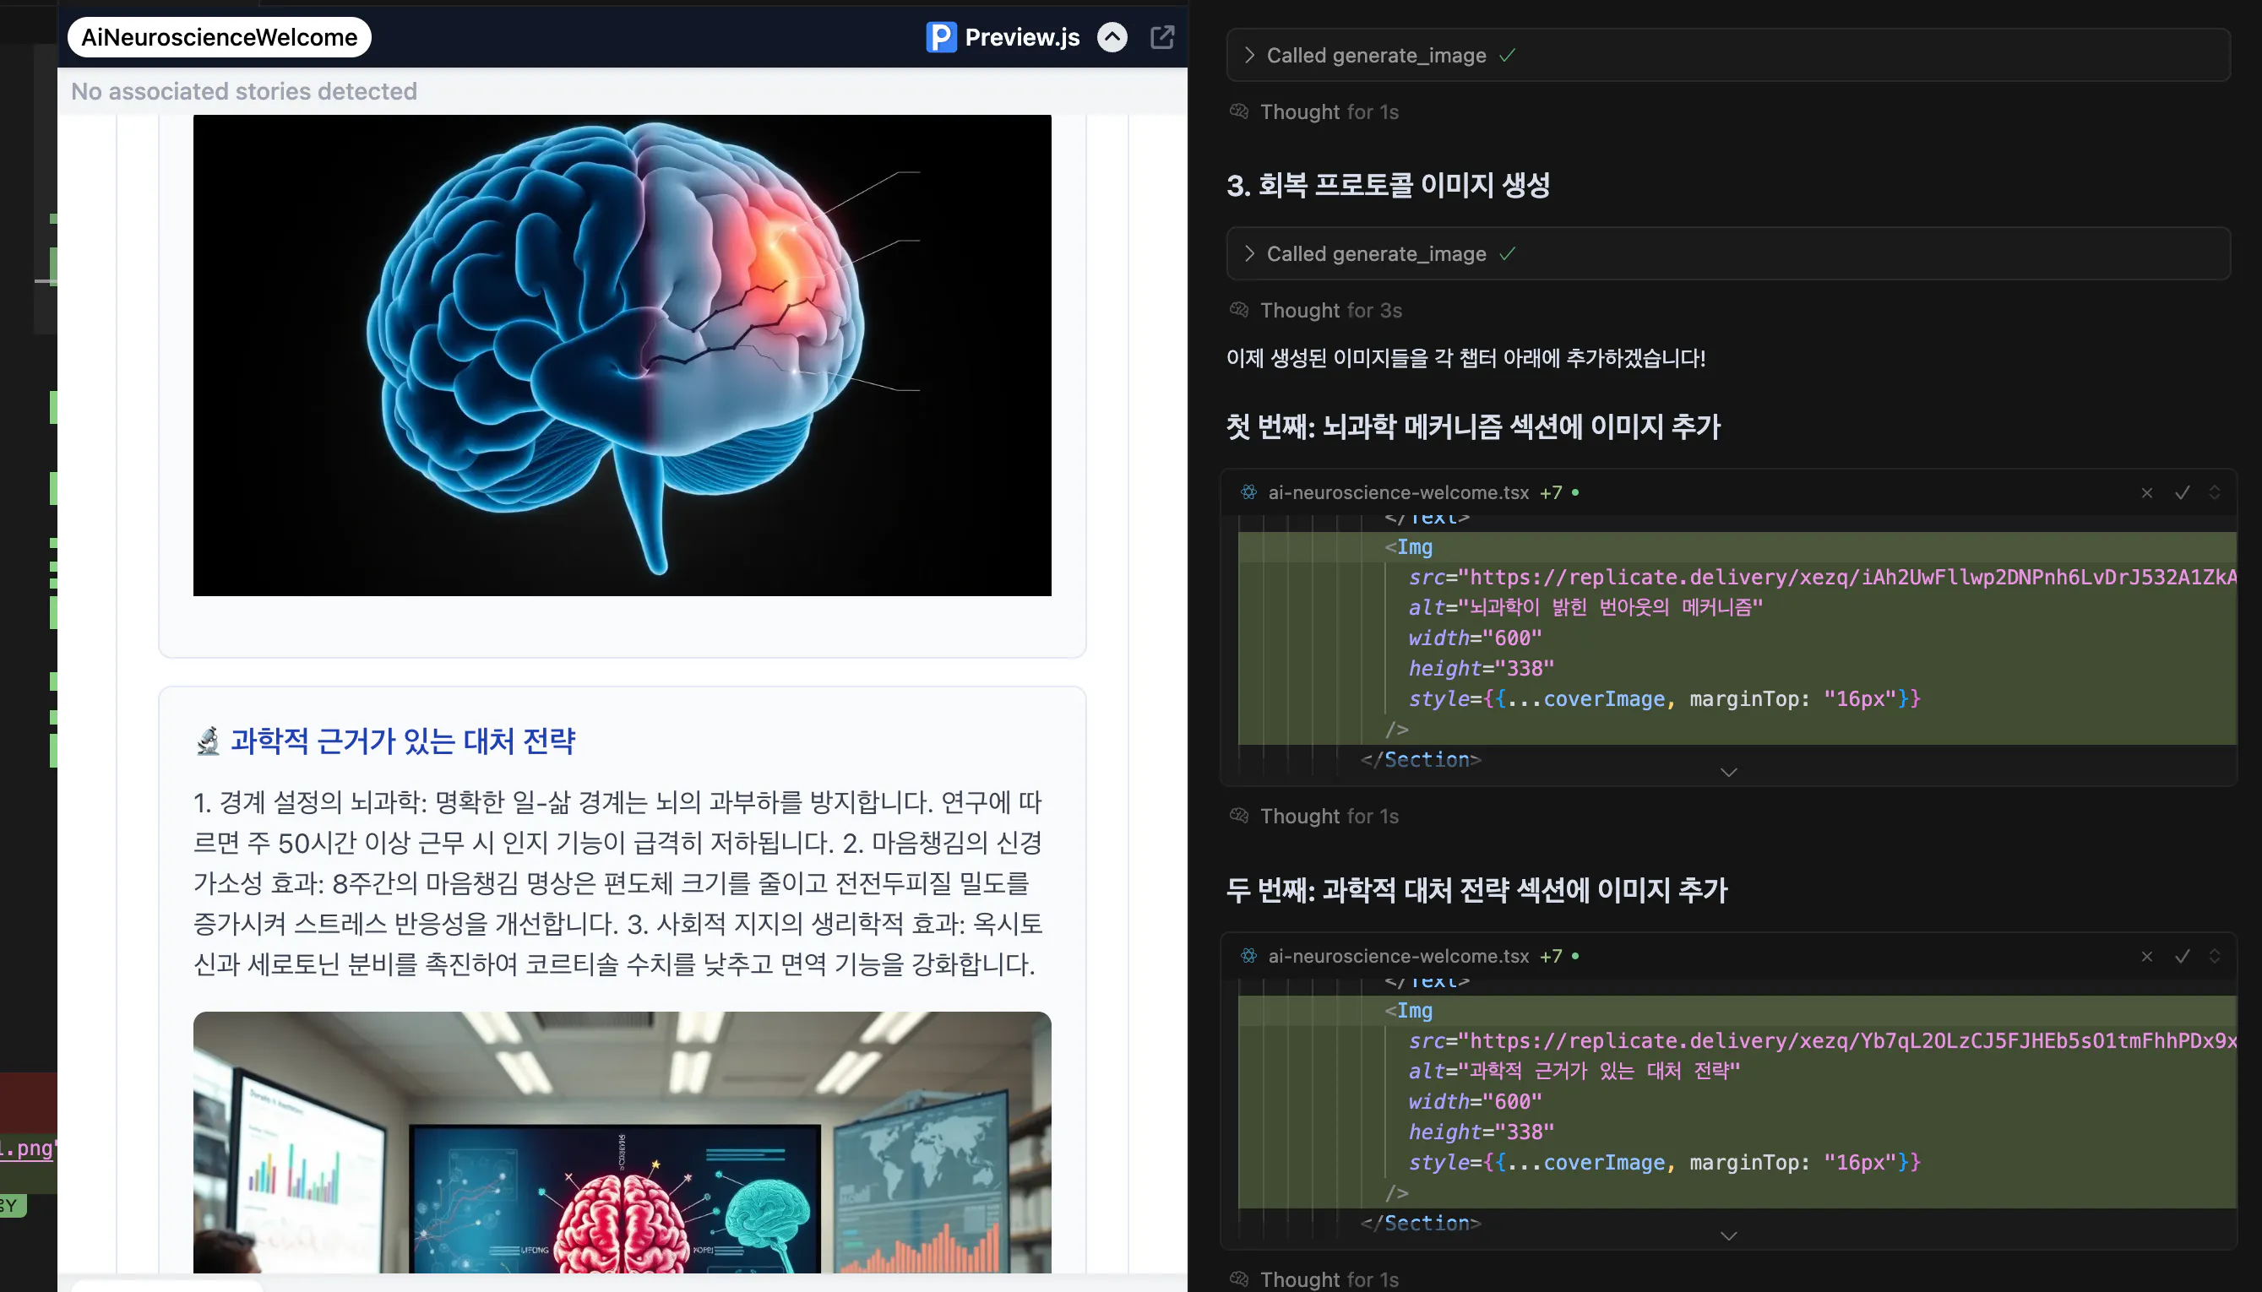Screen dimensions: 2262x1292
Task: Click the ai-neuroscience-welcome.tsx filename label
Action: pyautogui.click(x=1399, y=492)
